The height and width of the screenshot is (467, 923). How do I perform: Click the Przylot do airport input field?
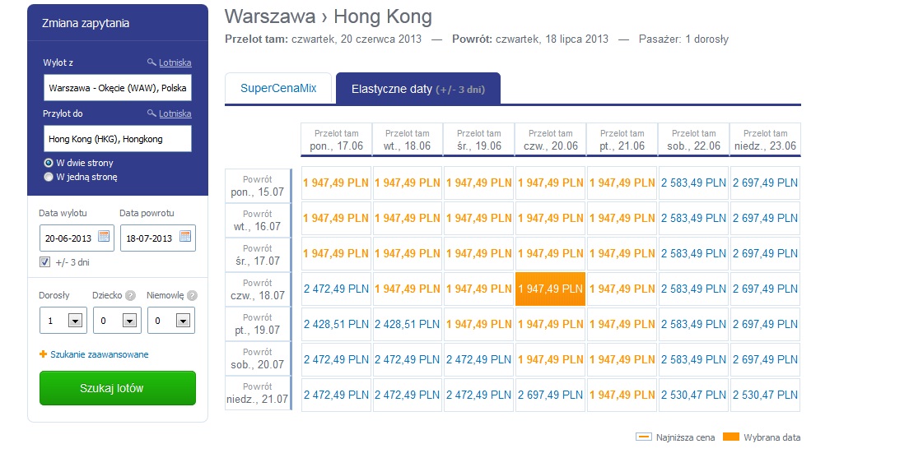118,139
